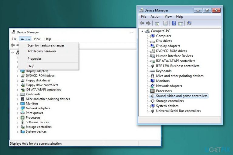The width and height of the screenshot is (233, 155).
Task: Select Processors in right window
Action: tap(164, 91)
